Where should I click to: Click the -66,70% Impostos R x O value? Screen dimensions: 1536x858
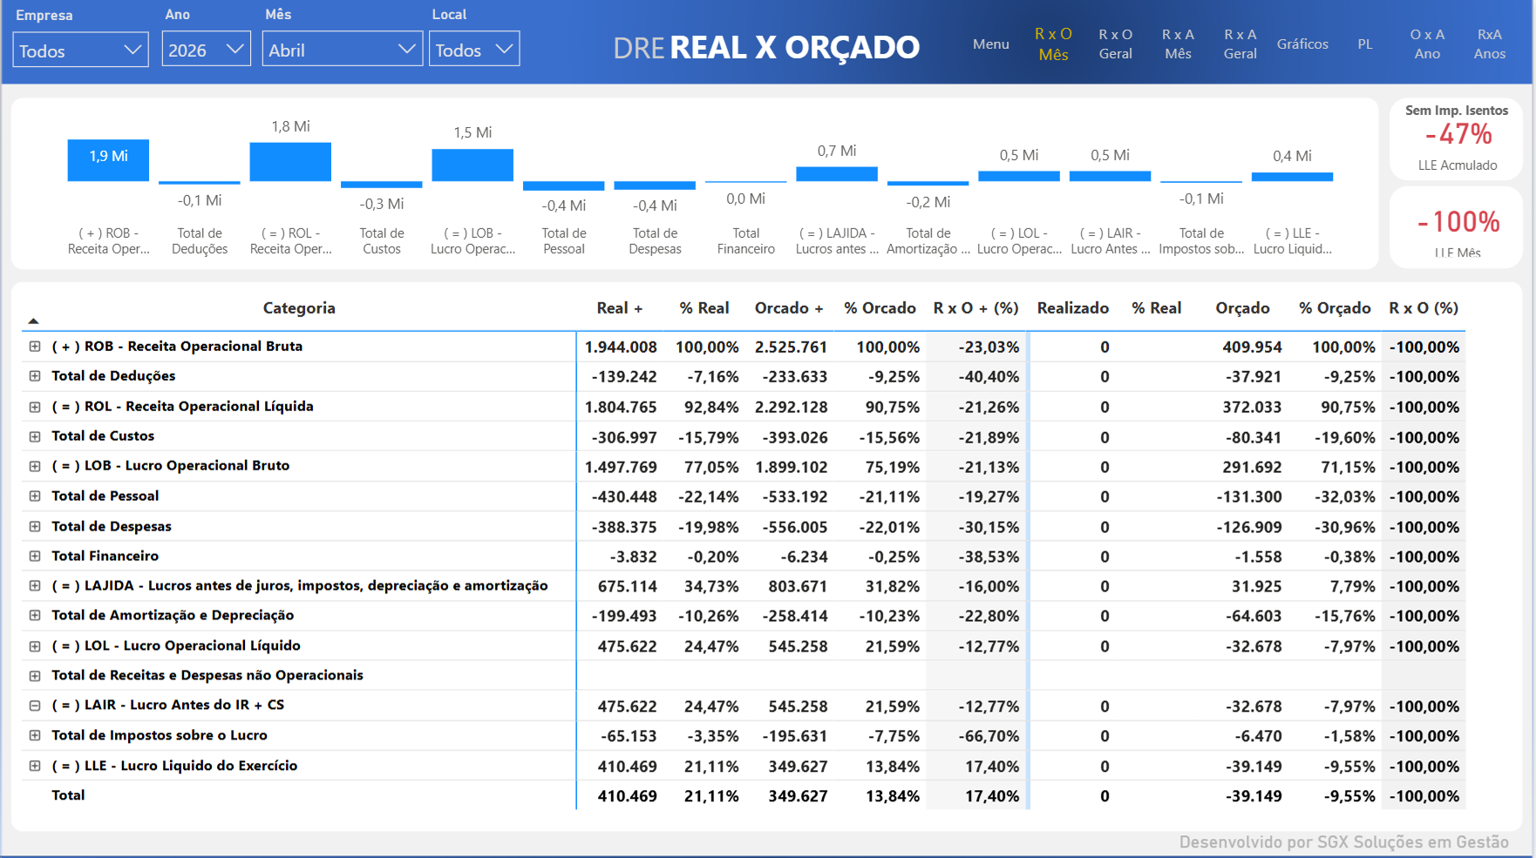coord(989,736)
